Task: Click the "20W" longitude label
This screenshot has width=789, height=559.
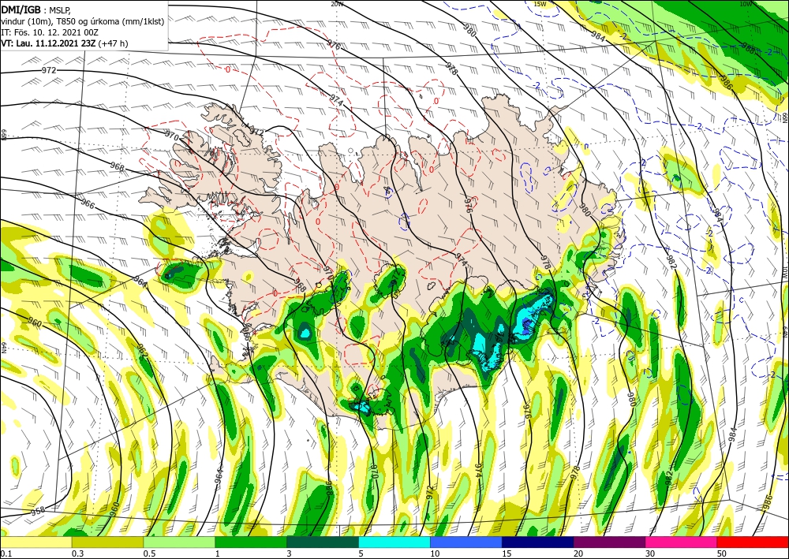Action: 337,4
